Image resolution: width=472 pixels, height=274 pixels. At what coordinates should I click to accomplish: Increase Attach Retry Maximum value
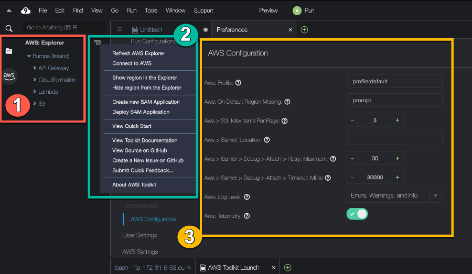coord(398,158)
